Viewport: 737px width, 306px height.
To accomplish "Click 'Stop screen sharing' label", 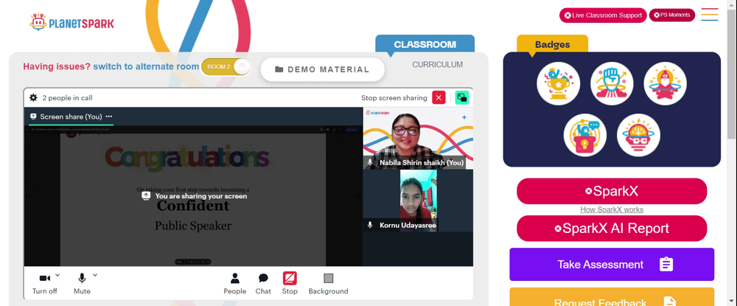I will coord(394,98).
